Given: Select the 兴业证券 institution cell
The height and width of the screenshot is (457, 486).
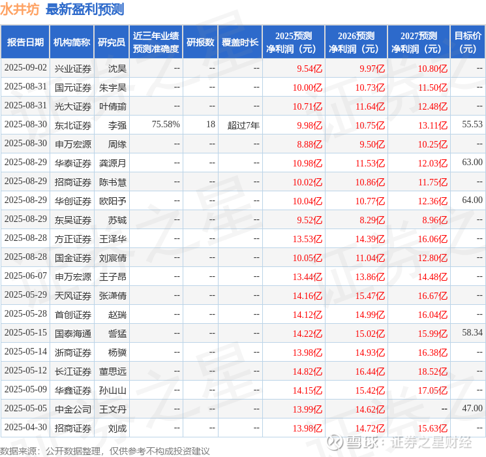Looking at the screenshot, I should point(73,69).
